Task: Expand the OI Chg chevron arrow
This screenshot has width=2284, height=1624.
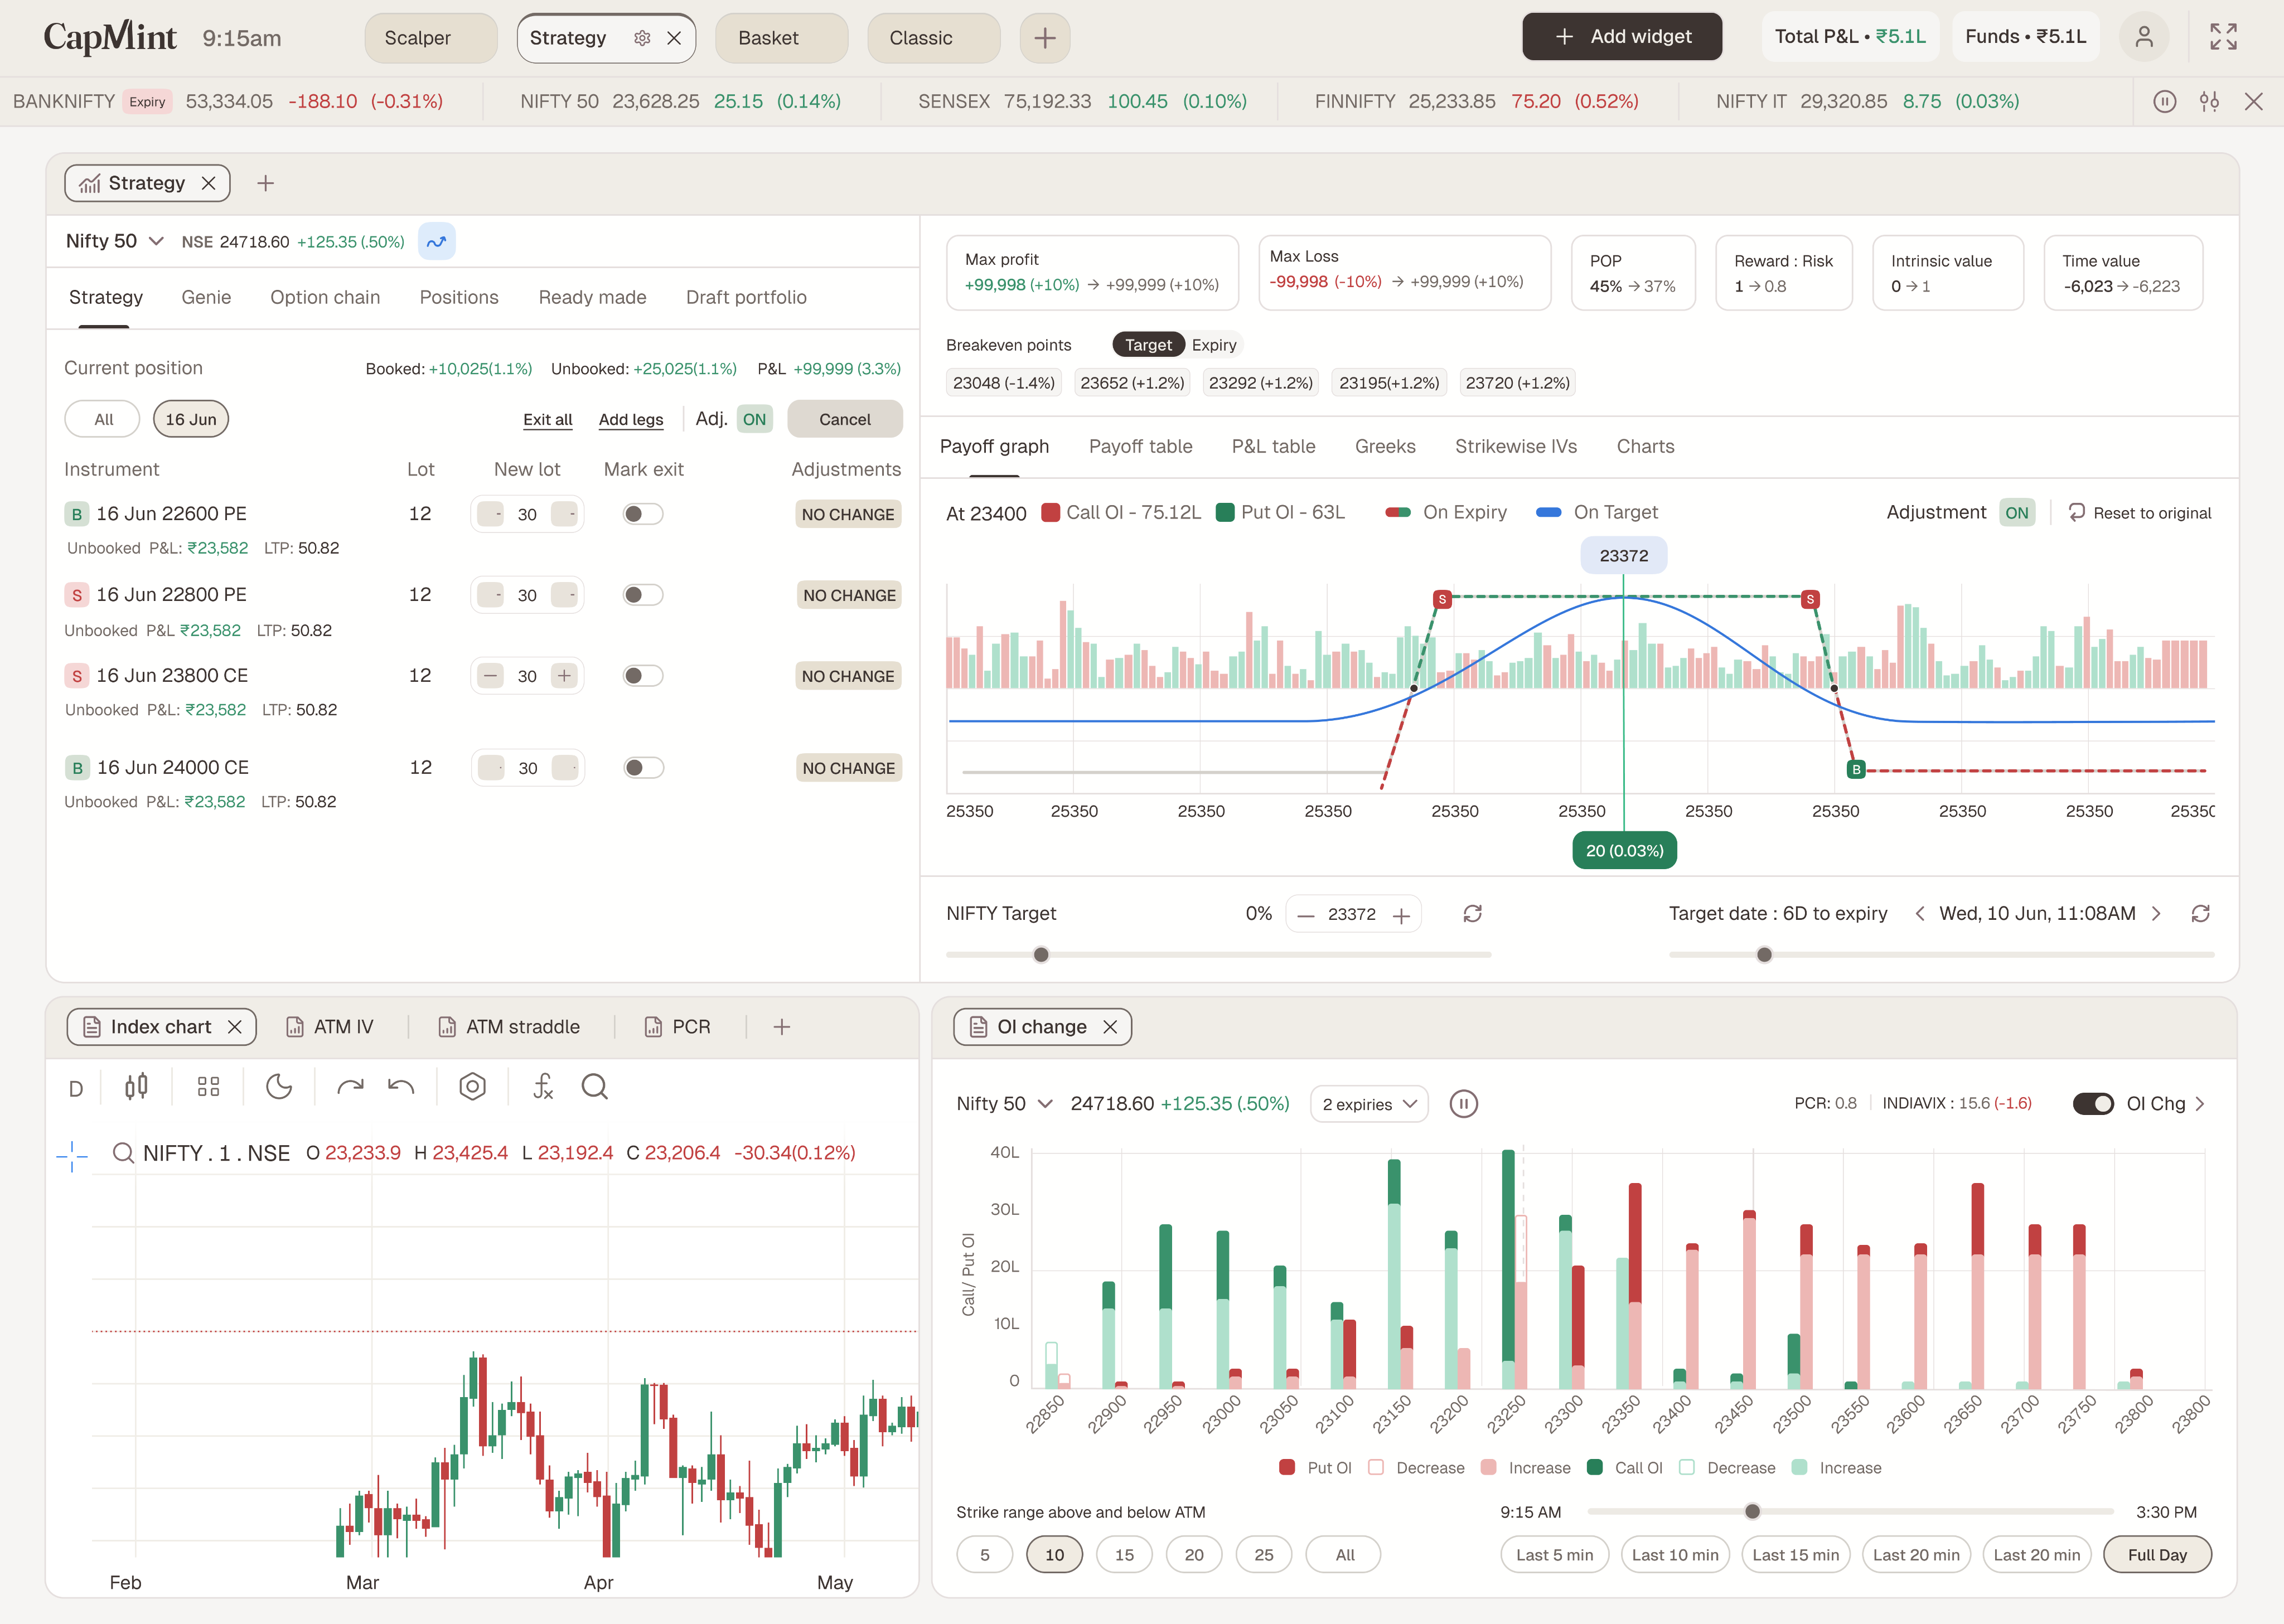Action: [x=2200, y=1104]
